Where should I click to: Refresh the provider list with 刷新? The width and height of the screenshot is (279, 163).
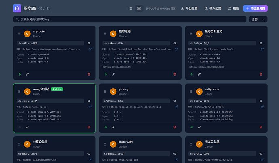click(233, 8)
